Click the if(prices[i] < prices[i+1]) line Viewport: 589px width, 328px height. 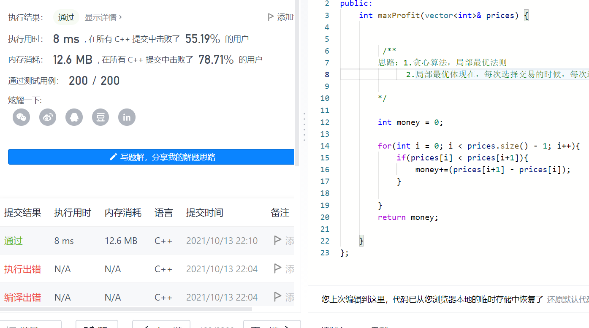(463, 158)
